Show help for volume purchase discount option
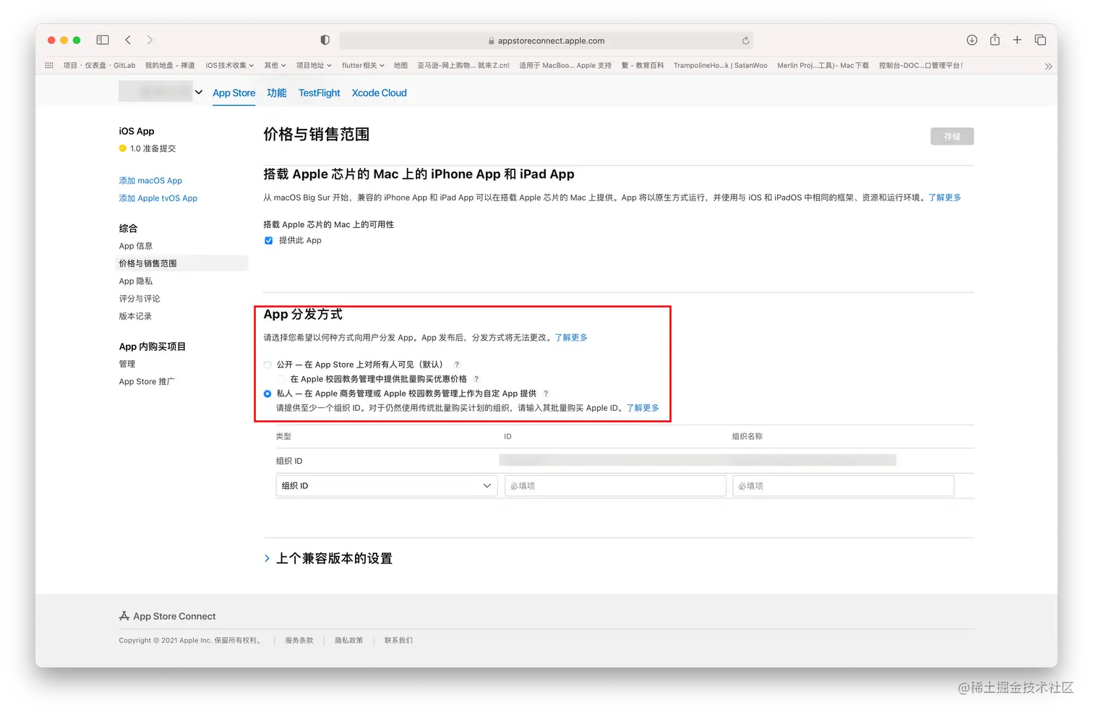This screenshot has width=1093, height=714. (x=476, y=379)
